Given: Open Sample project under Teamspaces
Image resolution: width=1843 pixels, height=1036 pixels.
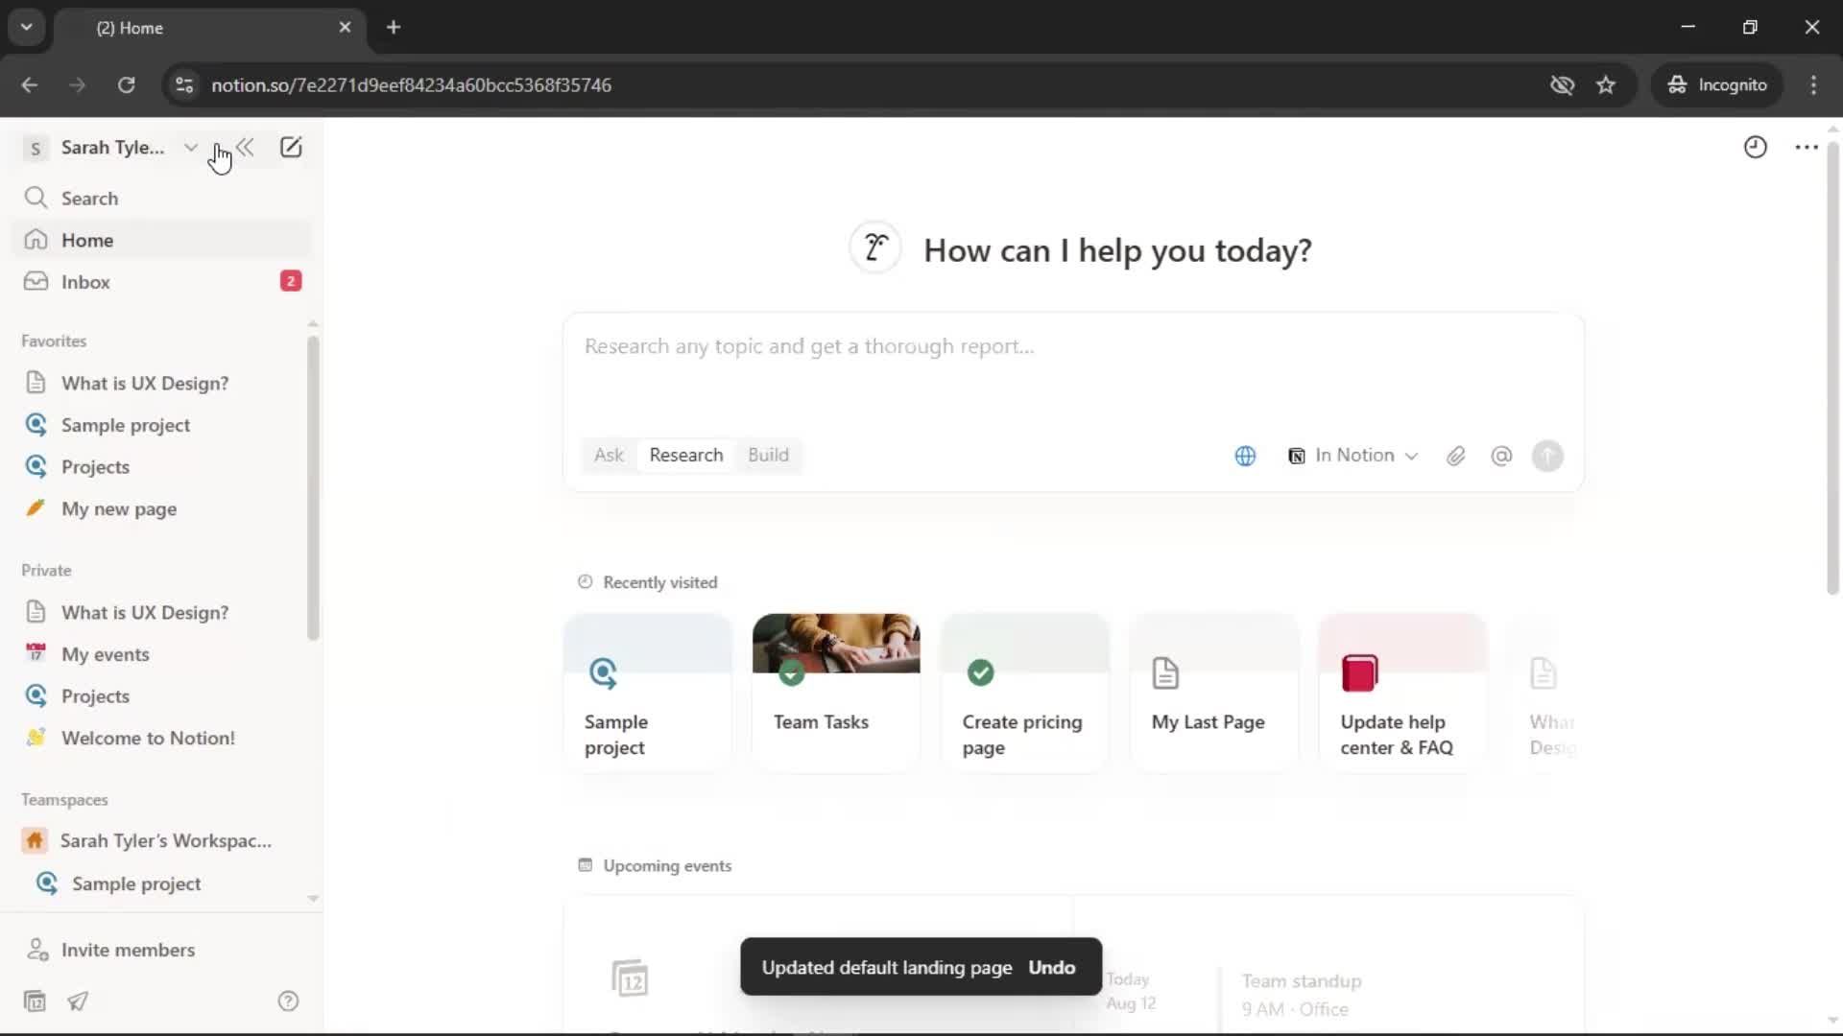Looking at the screenshot, I should [161, 883].
